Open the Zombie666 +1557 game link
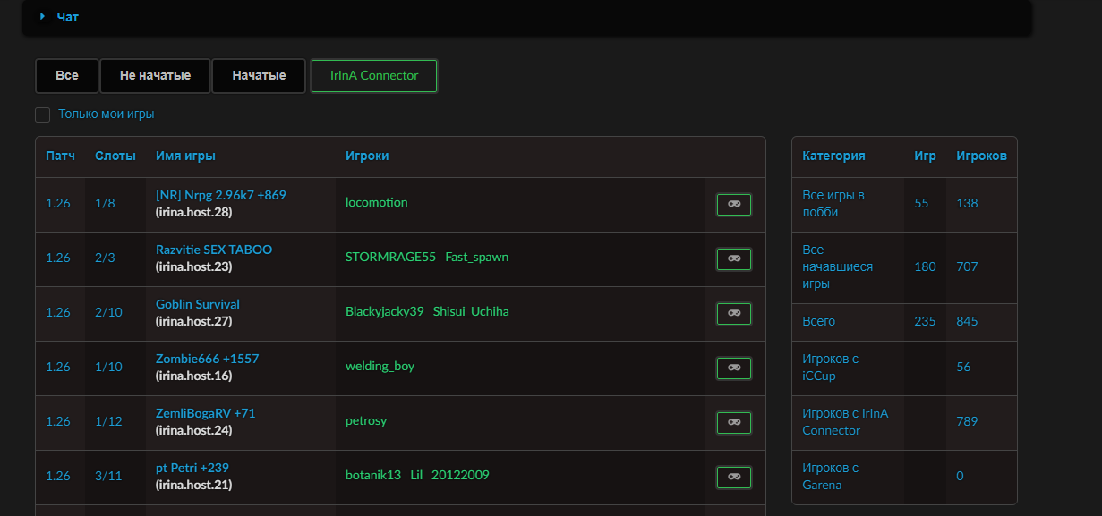The width and height of the screenshot is (1102, 516). pos(208,359)
